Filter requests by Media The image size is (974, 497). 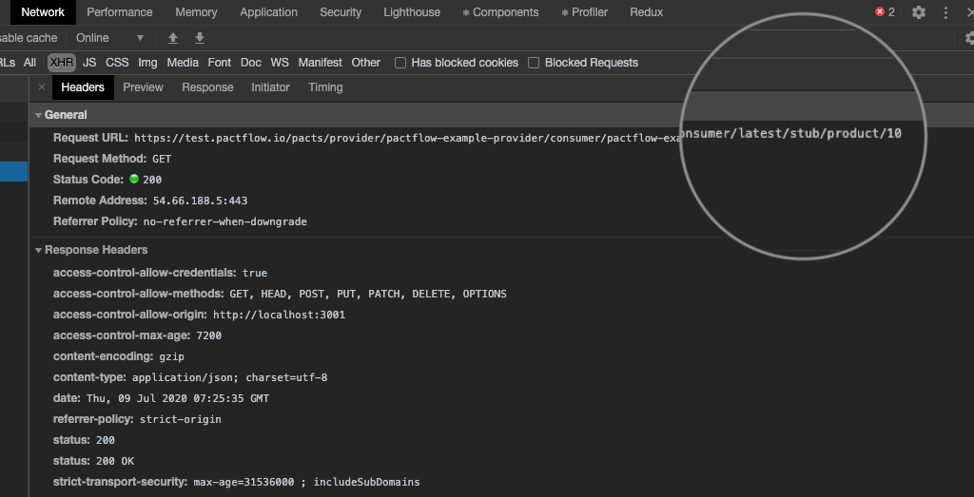(x=183, y=63)
